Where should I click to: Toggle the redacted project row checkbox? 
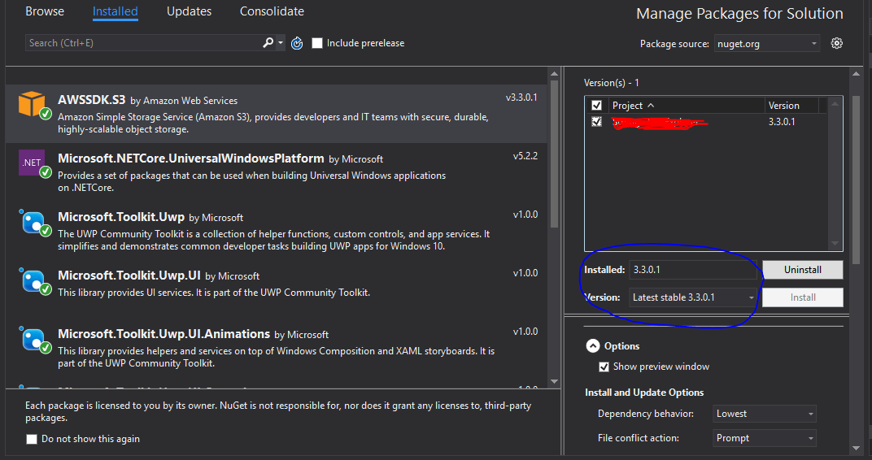597,122
